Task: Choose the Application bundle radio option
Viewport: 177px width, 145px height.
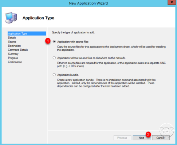Action: [54, 75]
